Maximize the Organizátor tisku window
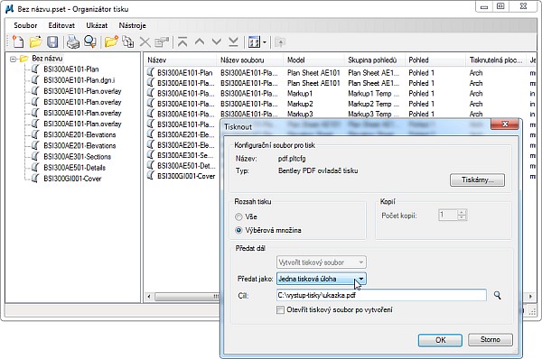This screenshot has width=542, height=359. pos(500,6)
